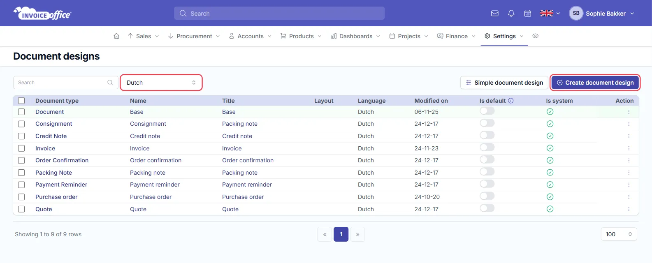Screen dimensions: 652x263
Task: Expand the Accounts menu
Action: pos(250,36)
